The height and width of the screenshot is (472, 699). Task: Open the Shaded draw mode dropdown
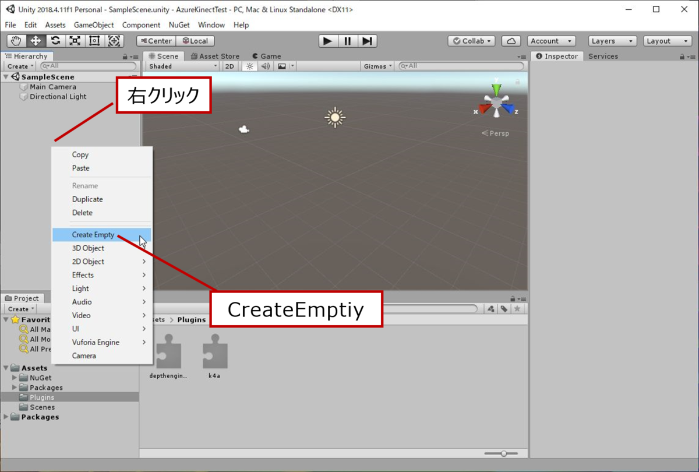click(182, 66)
